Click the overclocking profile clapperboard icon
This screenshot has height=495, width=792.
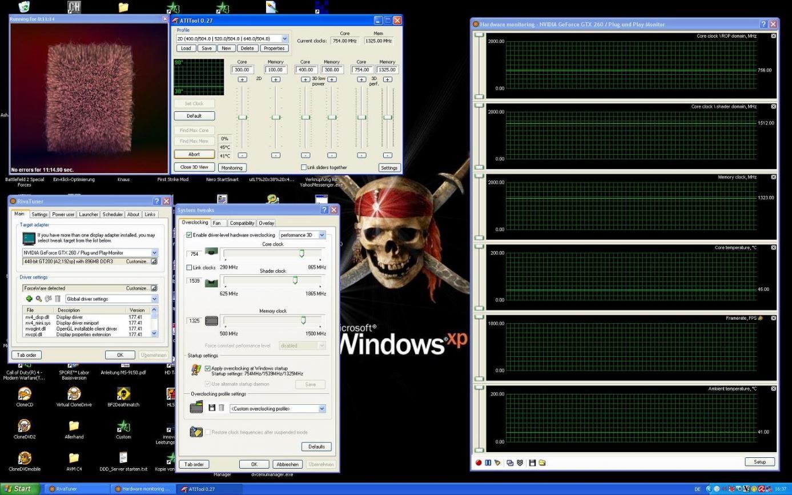click(x=196, y=407)
